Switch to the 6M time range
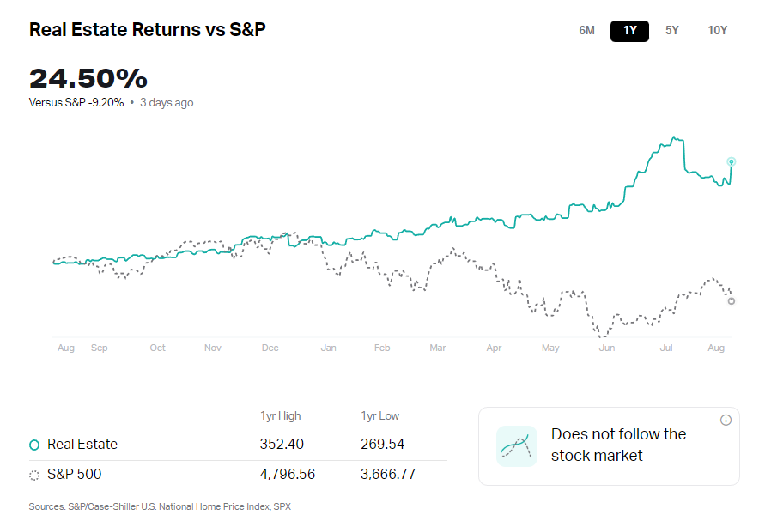 click(586, 30)
